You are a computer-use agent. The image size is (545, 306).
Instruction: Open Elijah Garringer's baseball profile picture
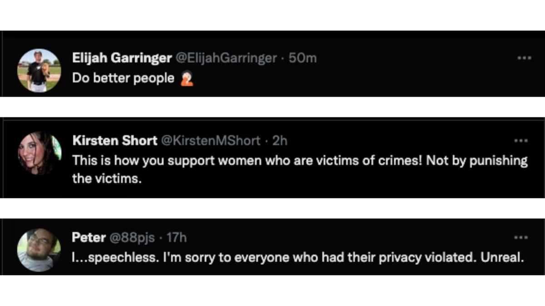39,70
